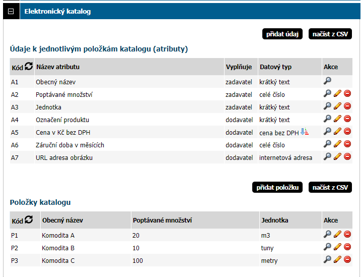The width and height of the screenshot is (363, 277).
Task: Click 'načíst z CSV' button above catalog items
Action: [x=330, y=188]
